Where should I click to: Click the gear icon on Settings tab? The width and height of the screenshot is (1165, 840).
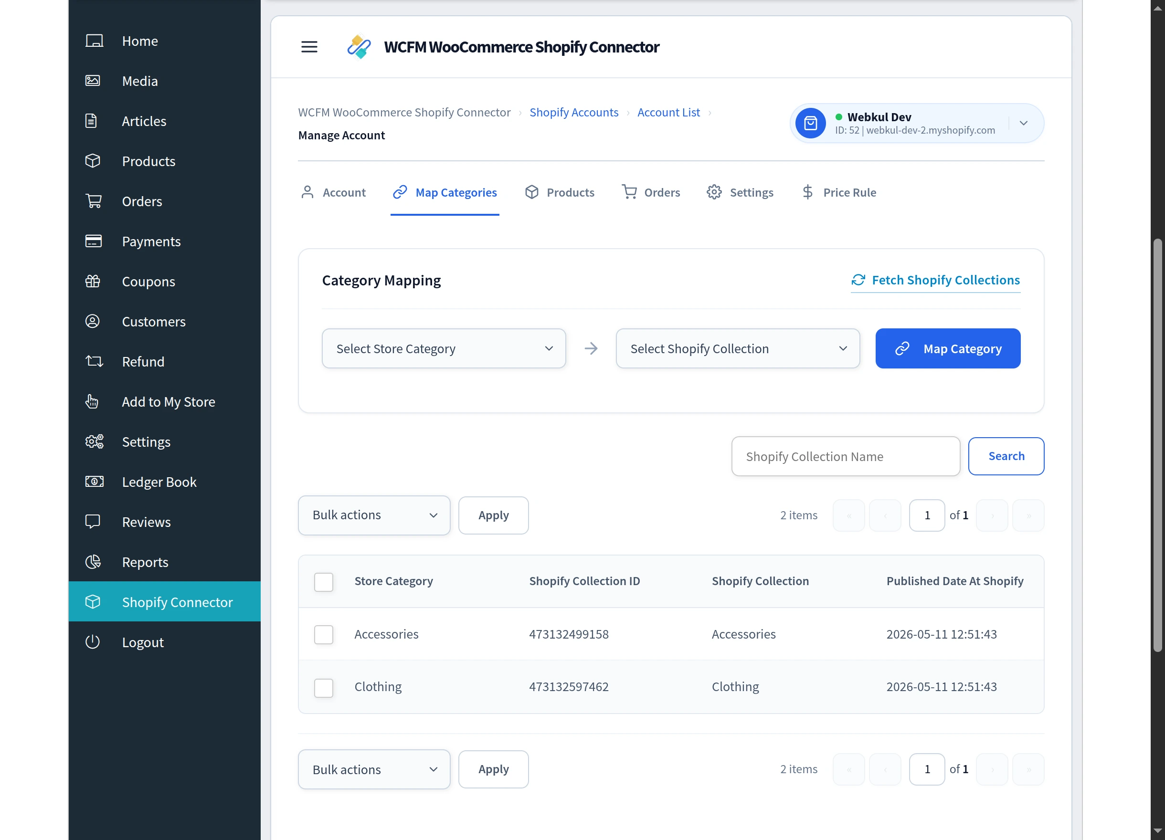coord(714,192)
